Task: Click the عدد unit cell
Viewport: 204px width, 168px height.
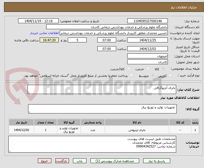Action: (x=93, y=130)
